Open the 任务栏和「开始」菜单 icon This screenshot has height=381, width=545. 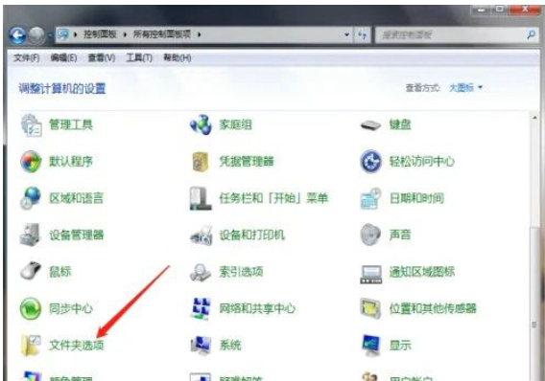coord(201,198)
